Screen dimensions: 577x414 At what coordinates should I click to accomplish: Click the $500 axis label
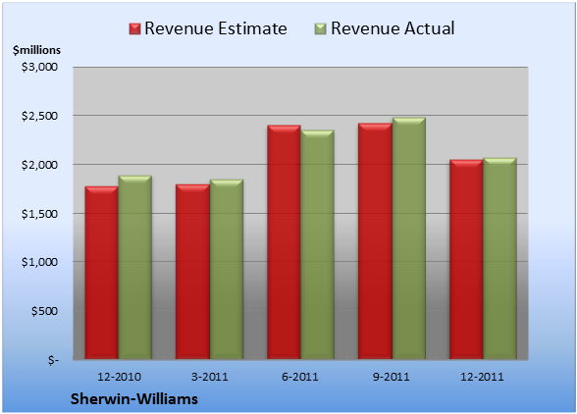[x=44, y=311]
